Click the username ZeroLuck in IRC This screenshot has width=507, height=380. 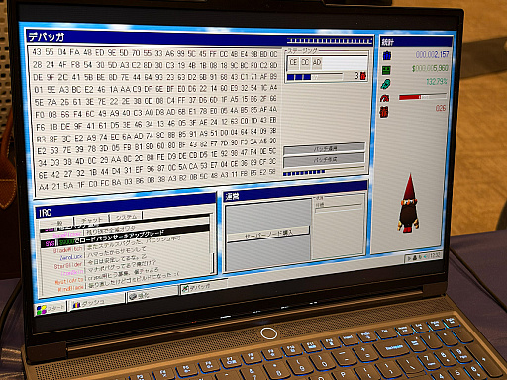pyautogui.click(x=71, y=257)
